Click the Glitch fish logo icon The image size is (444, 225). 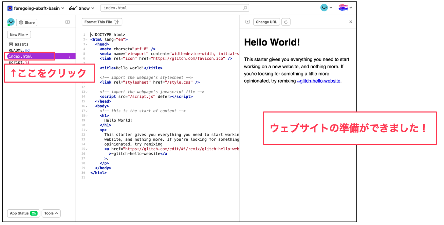pos(343,7)
